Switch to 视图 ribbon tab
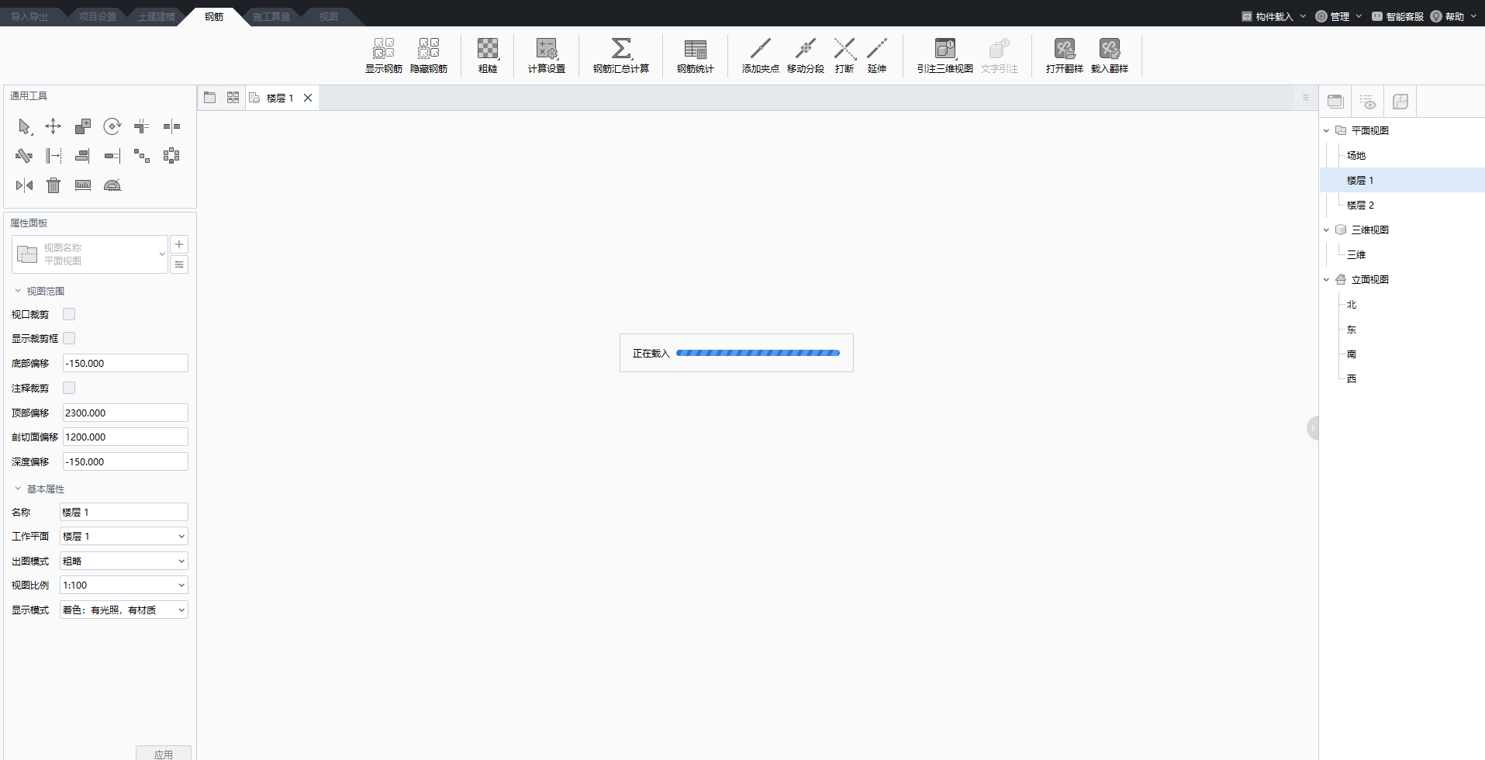This screenshot has height=760, width=1485. [x=329, y=16]
